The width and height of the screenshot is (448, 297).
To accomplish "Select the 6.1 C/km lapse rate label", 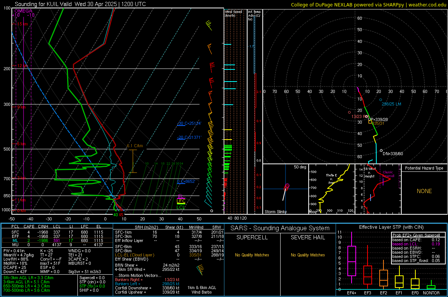I will tap(135, 146).
